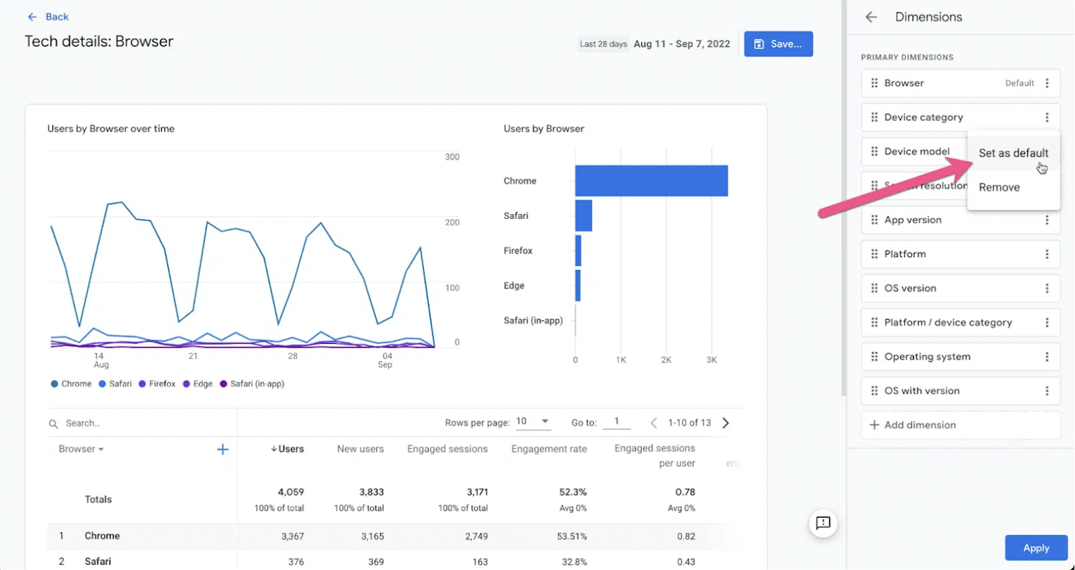Click the 1-10 of 13 pagination text
This screenshot has height=570, width=1075.
point(689,423)
